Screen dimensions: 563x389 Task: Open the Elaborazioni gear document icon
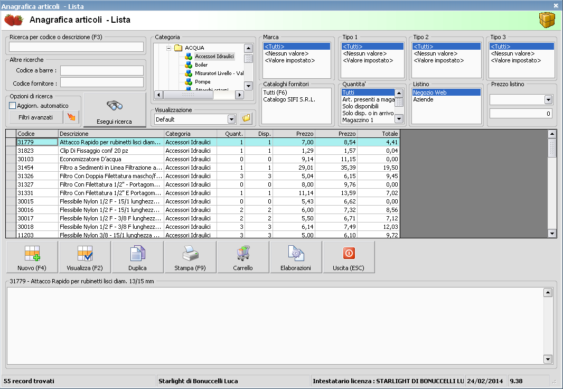pyautogui.click(x=296, y=257)
